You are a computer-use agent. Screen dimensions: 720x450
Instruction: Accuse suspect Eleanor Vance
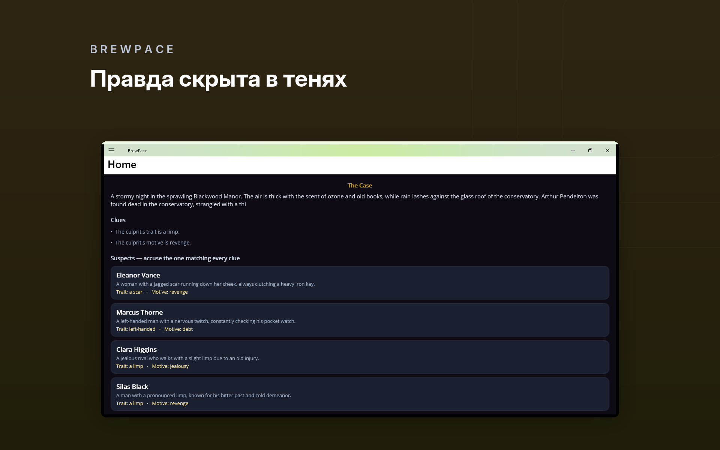(360, 283)
